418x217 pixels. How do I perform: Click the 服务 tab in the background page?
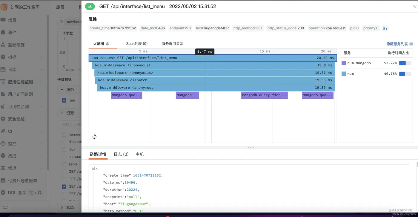click(60, 7)
